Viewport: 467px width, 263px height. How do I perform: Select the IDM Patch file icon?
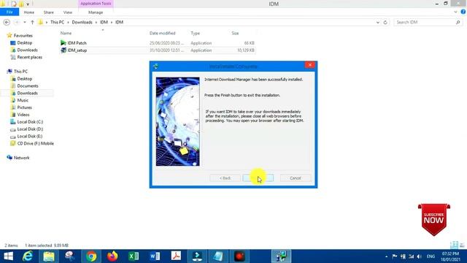63,43
